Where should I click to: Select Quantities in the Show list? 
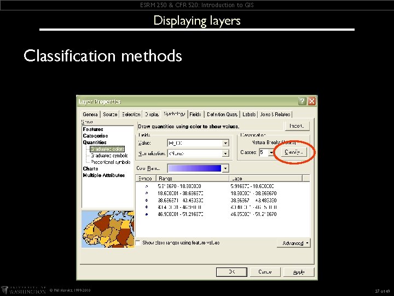95,143
